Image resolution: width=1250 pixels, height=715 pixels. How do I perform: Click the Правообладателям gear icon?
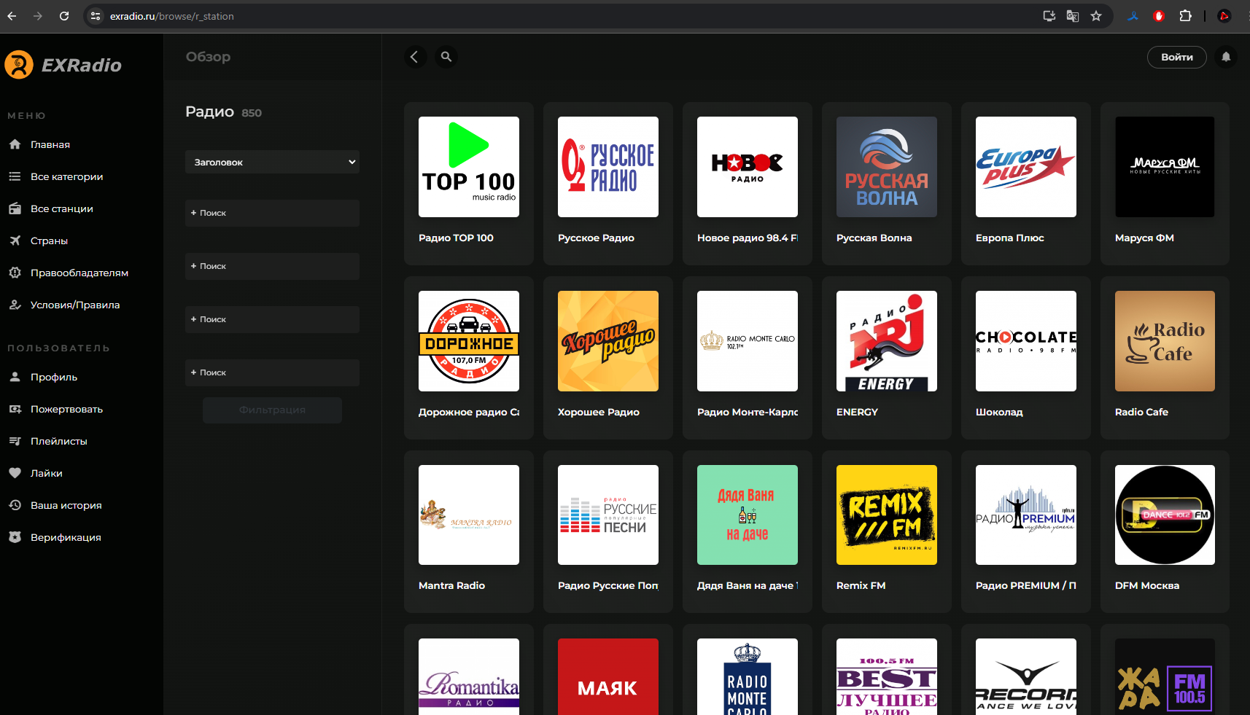[x=15, y=273]
